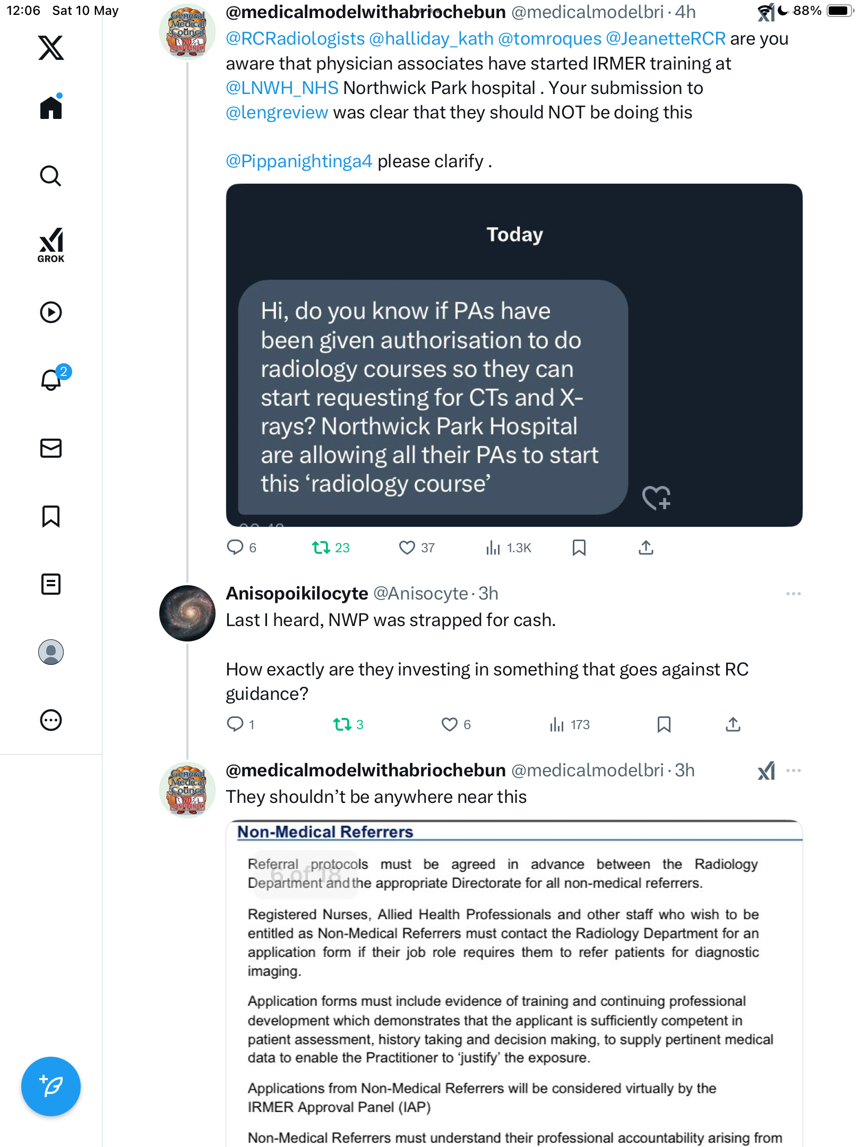Open Notifications bell with 2 badge
Image resolution: width=860 pixels, height=1147 pixels.
pos(52,379)
